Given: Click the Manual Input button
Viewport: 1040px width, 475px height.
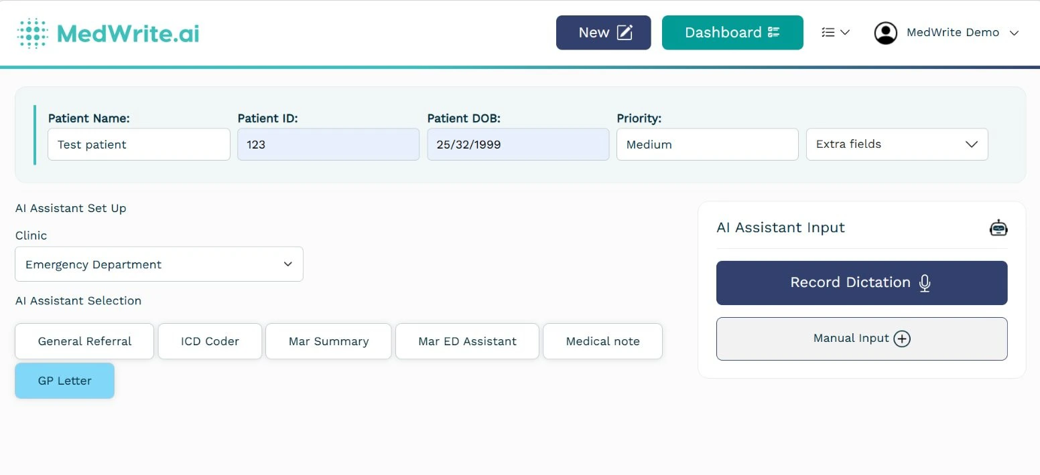Looking at the screenshot, I should 862,339.
